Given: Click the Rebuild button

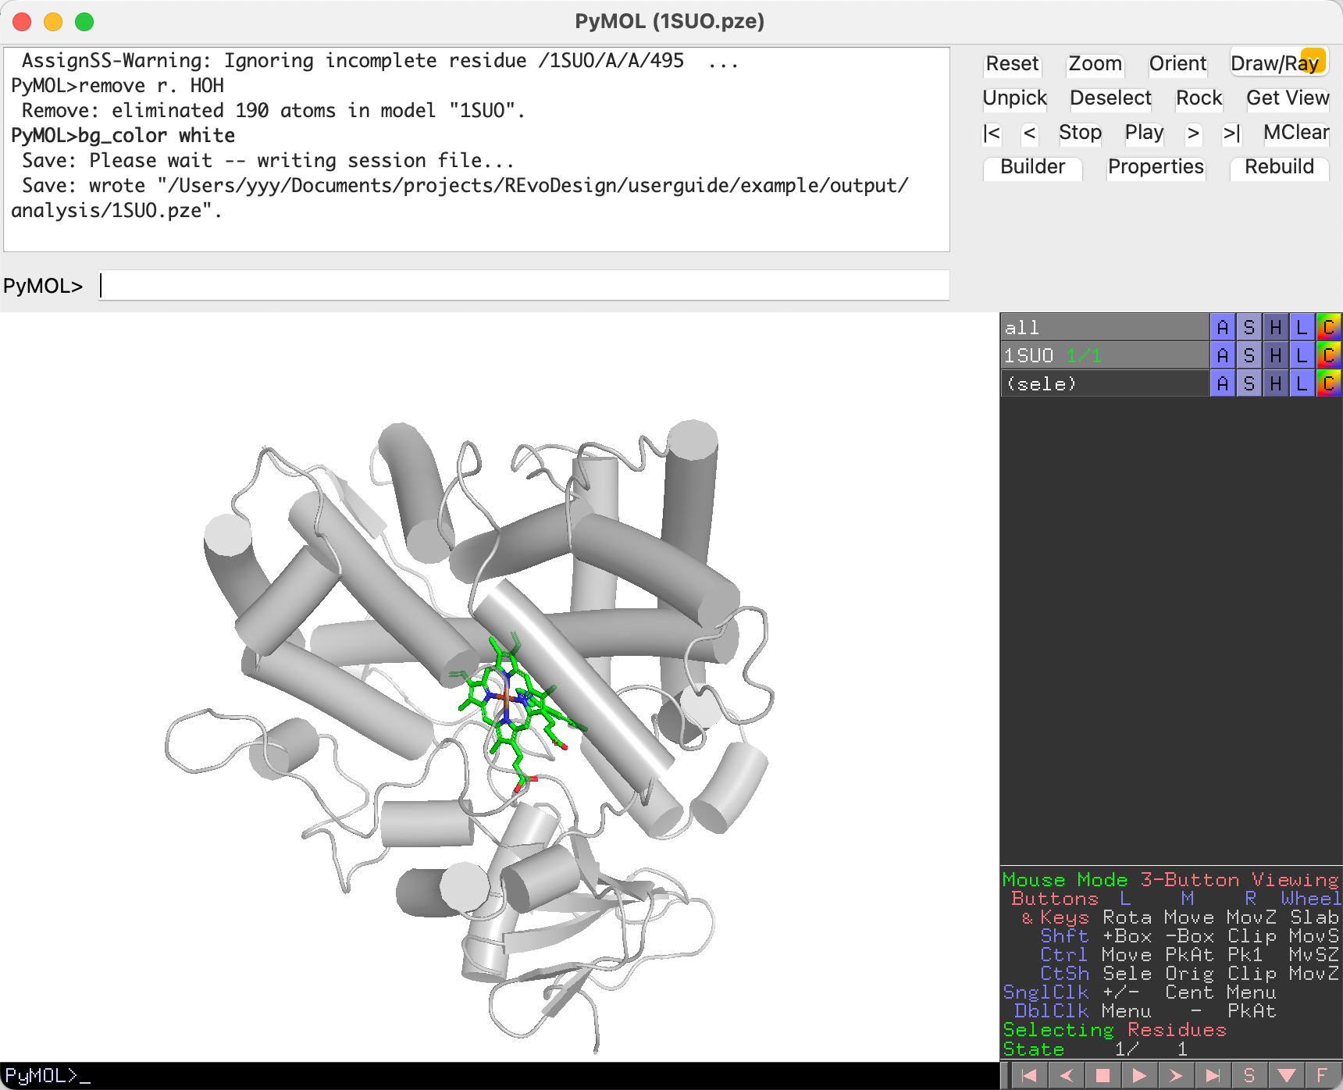Looking at the screenshot, I should click(x=1279, y=167).
